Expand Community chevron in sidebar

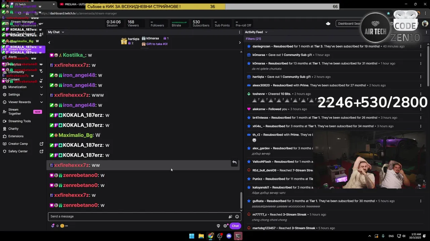41,72
